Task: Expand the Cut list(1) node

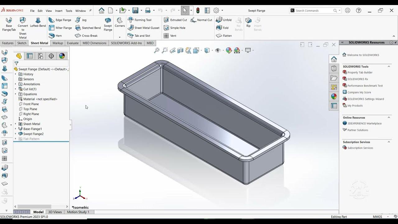Action: point(16,89)
